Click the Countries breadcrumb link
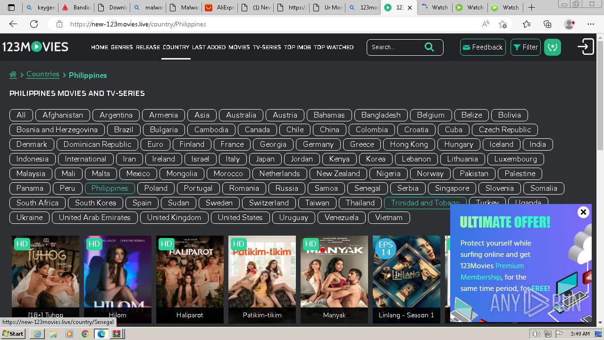Screen dimensions: 604x340 [43, 74]
